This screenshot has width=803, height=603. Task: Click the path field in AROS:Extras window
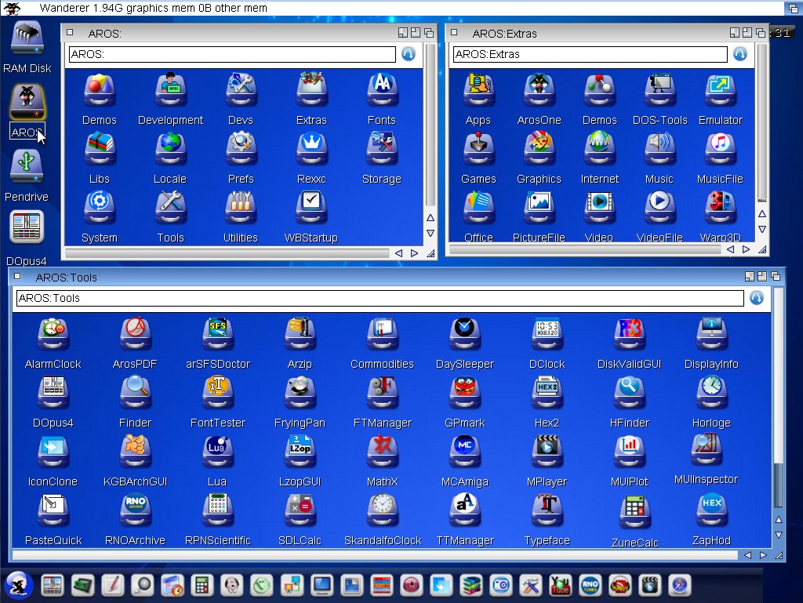pyautogui.click(x=590, y=54)
